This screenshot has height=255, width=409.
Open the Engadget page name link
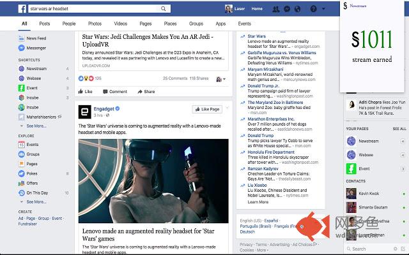click(104, 109)
